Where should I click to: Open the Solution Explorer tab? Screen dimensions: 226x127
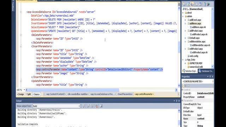[x=190, y=71]
